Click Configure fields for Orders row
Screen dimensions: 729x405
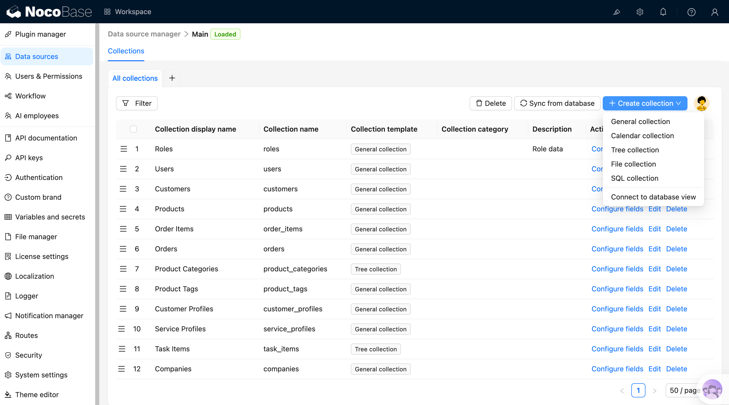(617, 249)
